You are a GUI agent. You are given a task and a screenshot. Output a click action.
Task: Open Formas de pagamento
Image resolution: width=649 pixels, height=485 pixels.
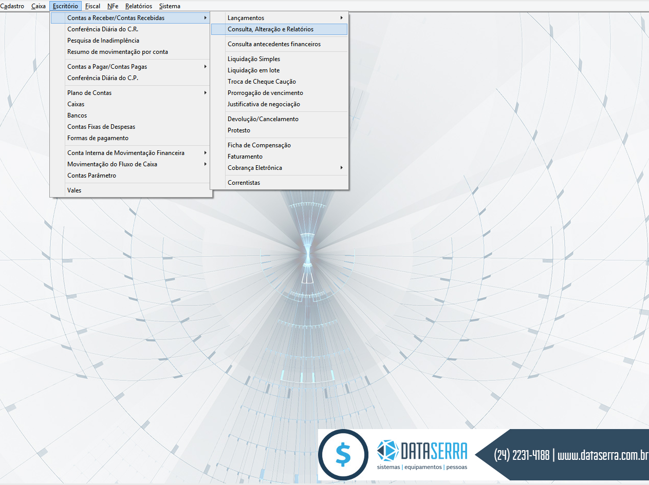(x=131, y=138)
